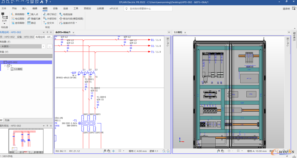Toggle 信号跟踪 signal tracking
Screen dimensions: 297x158
18,23
